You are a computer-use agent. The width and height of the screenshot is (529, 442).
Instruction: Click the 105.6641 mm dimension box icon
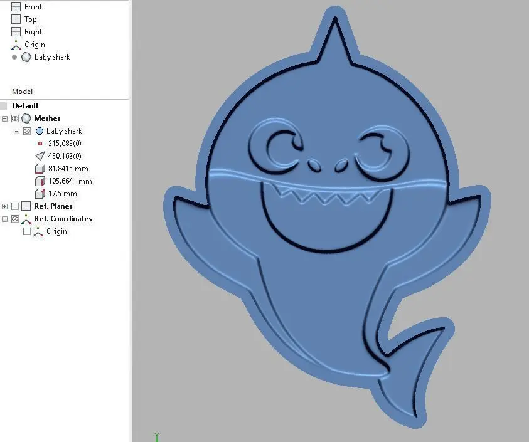point(40,181)
